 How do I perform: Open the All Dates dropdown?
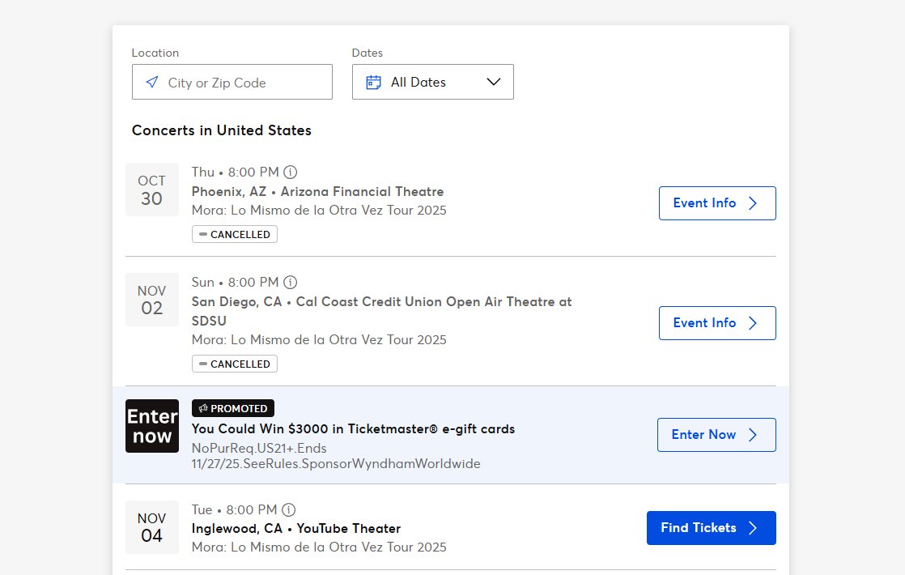click(432, 82)
